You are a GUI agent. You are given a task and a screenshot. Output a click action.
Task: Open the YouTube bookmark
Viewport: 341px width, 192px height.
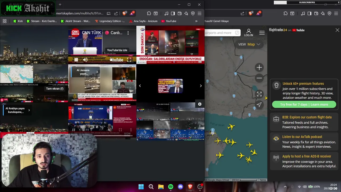[168, 21]
